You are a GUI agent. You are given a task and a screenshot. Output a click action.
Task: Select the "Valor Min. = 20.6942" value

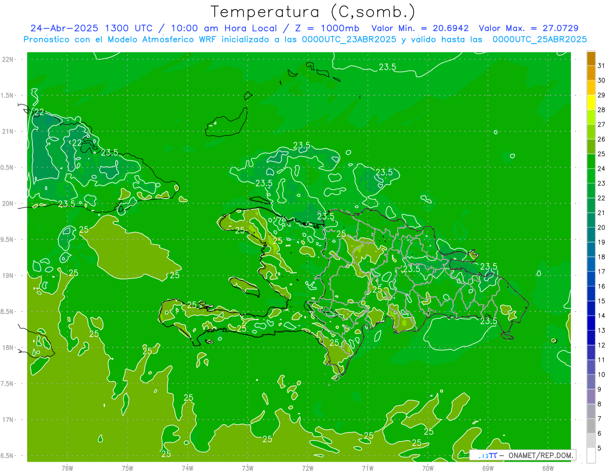coord(420,28)
